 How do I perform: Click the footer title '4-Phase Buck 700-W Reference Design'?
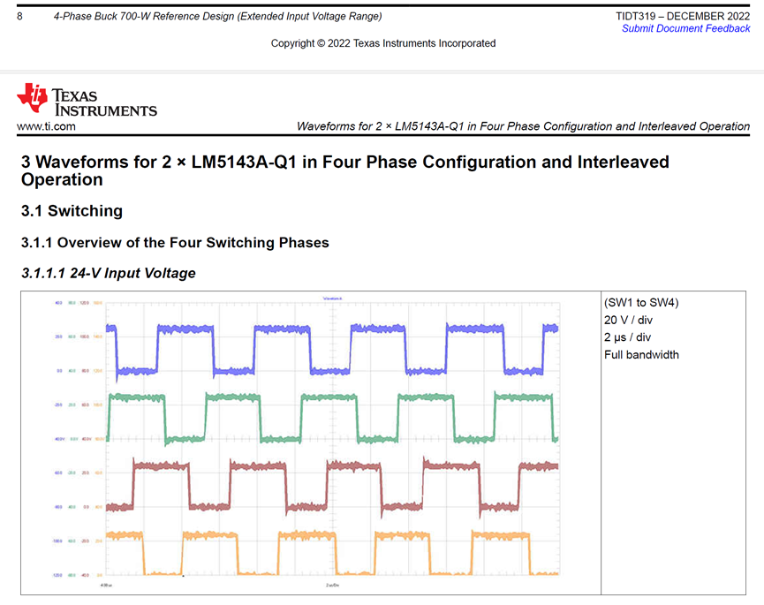(x=218, y=16)
